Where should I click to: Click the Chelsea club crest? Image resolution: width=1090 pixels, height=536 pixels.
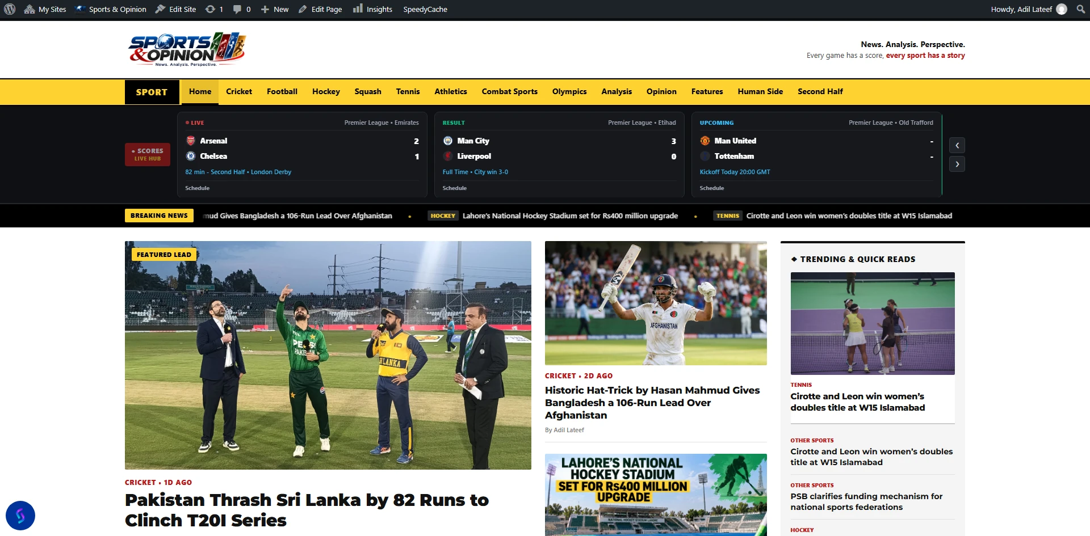191,156
